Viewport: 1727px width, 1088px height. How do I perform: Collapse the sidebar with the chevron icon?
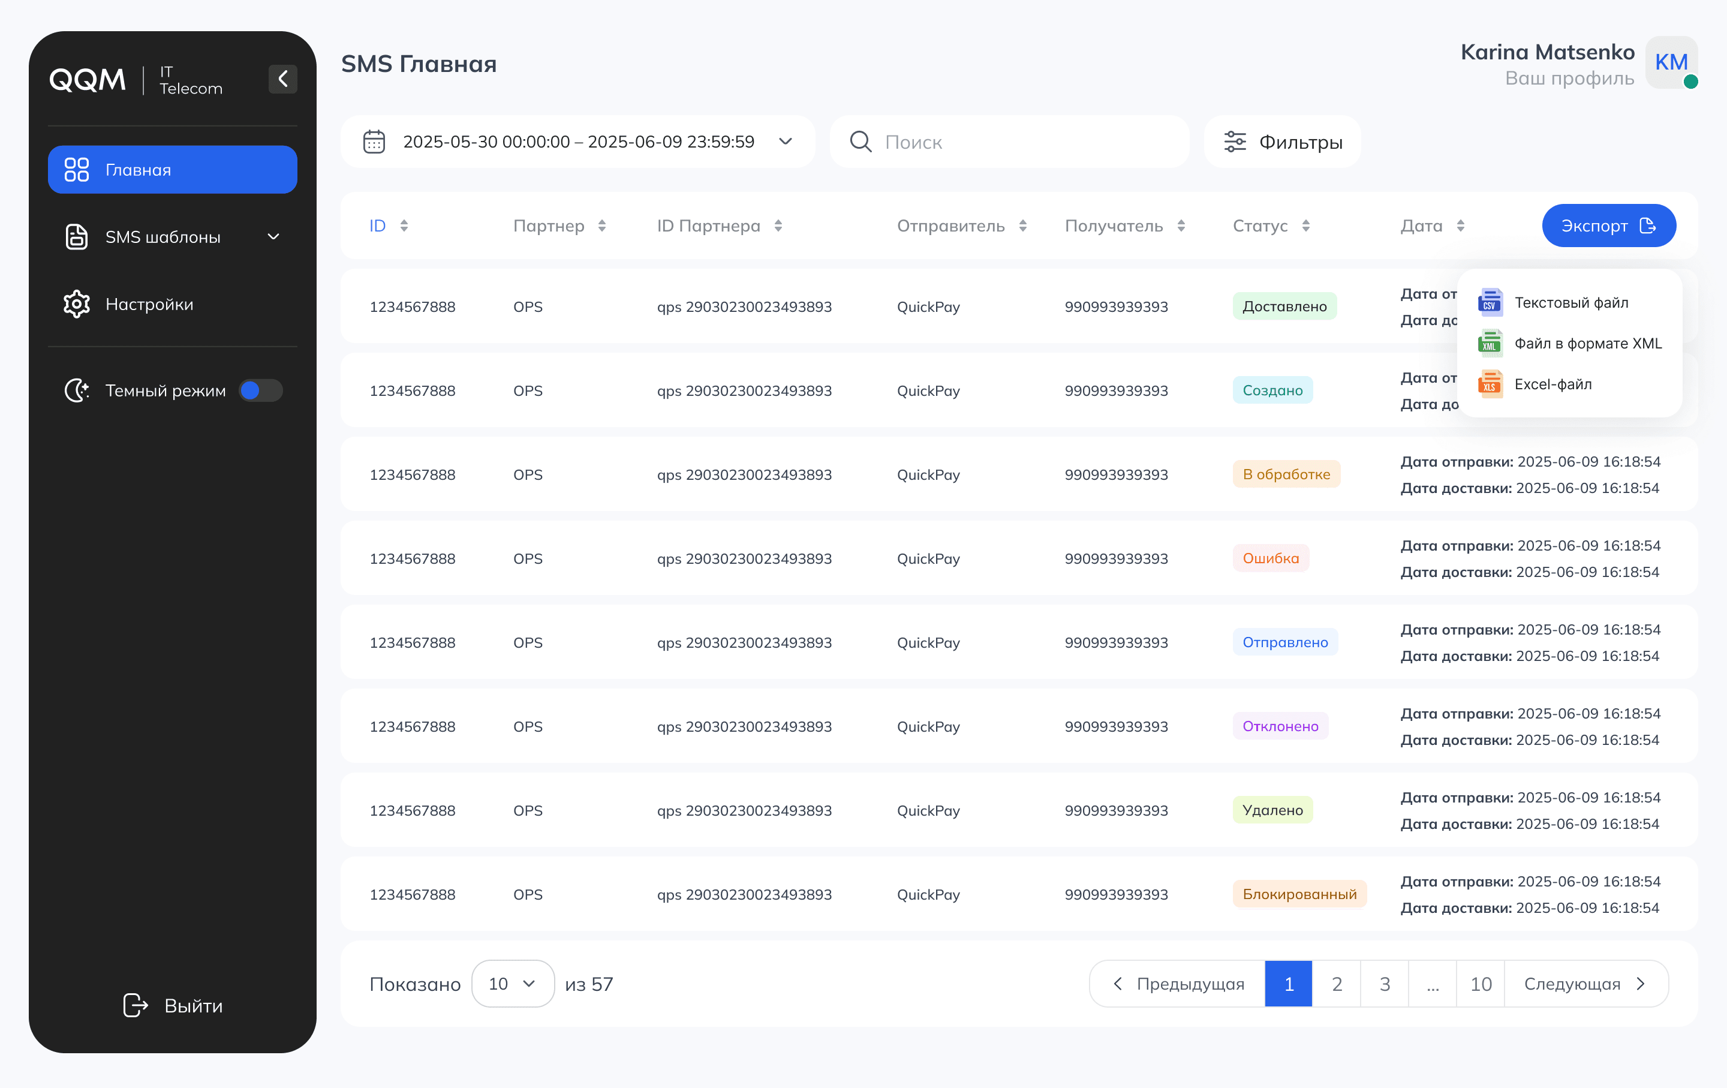pos(282,79)
